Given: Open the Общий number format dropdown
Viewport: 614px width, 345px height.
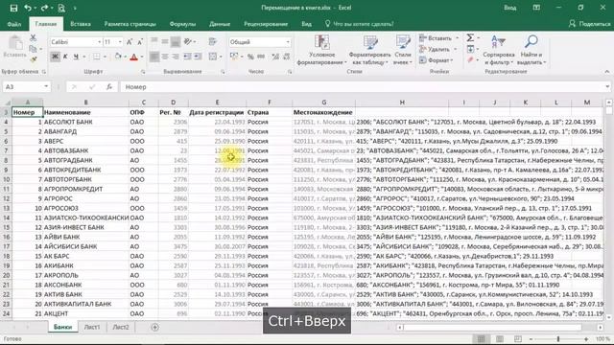Looking at the screenshot, I should [x=288, y=42].
